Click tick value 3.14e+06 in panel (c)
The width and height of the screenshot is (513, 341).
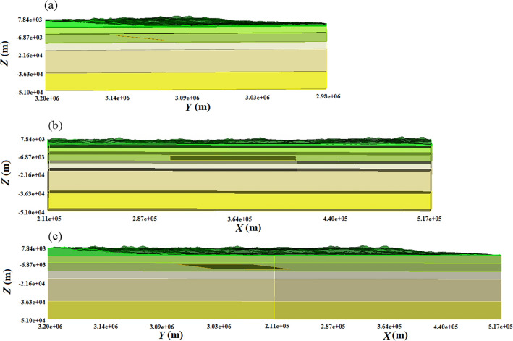106,327
